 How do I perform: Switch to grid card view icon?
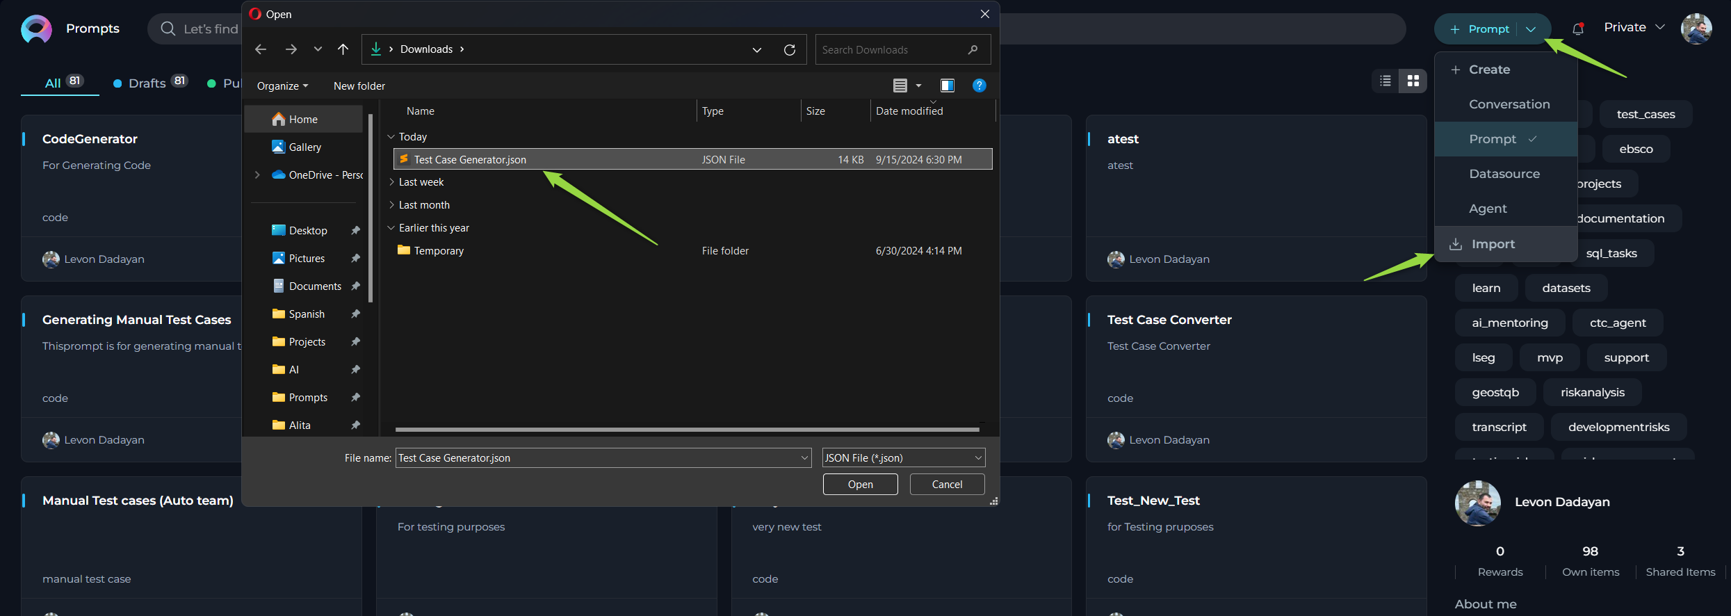pyautogui.click(x=1413, y=81)
